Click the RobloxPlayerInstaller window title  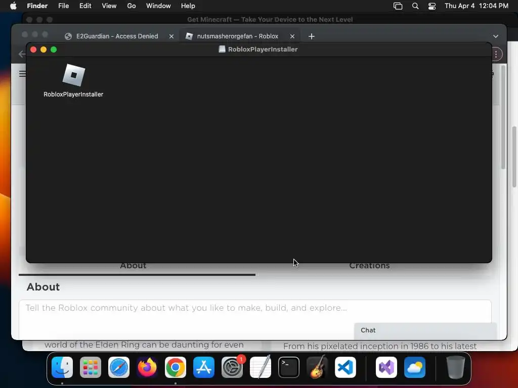(x=263, y=50)
